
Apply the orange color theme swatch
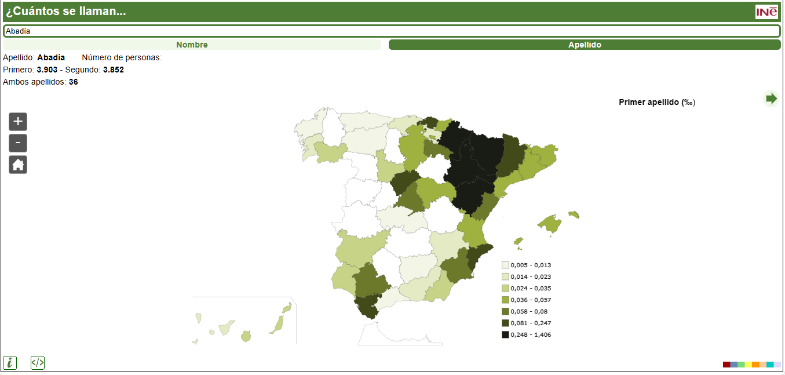tap(755, 365)
